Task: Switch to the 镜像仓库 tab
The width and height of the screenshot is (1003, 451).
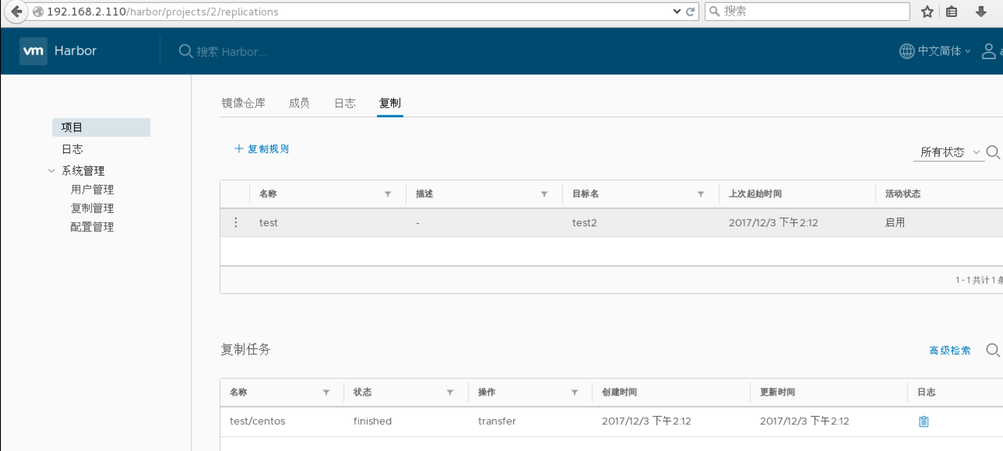Action: click(x=243, y=103)
